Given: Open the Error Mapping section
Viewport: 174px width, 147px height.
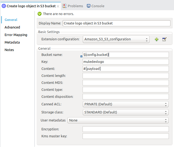Looking at the screenshot, I should click(x=16, y=35).
